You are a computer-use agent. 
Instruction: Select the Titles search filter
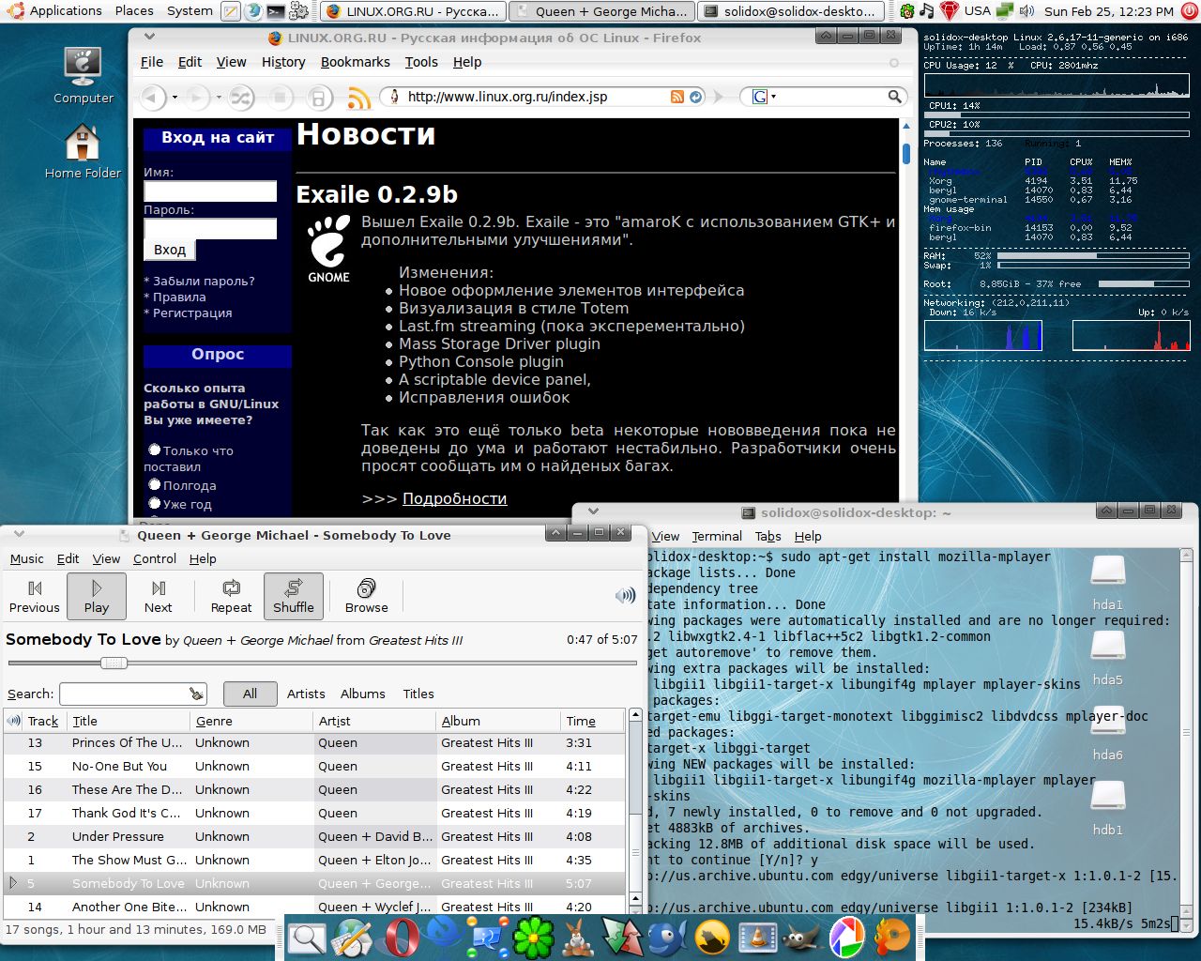[418, 694]
